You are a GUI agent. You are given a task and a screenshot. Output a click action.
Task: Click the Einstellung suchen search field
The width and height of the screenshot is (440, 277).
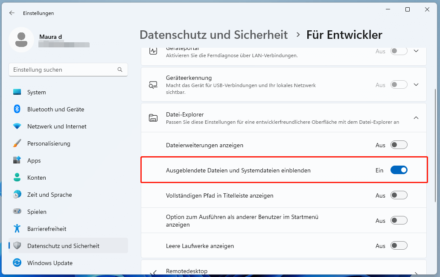(64, 70)
